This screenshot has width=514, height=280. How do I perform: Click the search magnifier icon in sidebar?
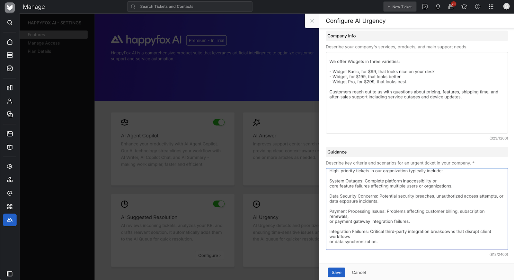(x=10, y=23)
